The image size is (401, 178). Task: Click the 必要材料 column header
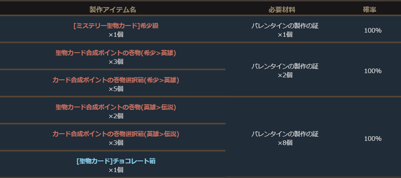pyautogui.click(x=285, y=9)
